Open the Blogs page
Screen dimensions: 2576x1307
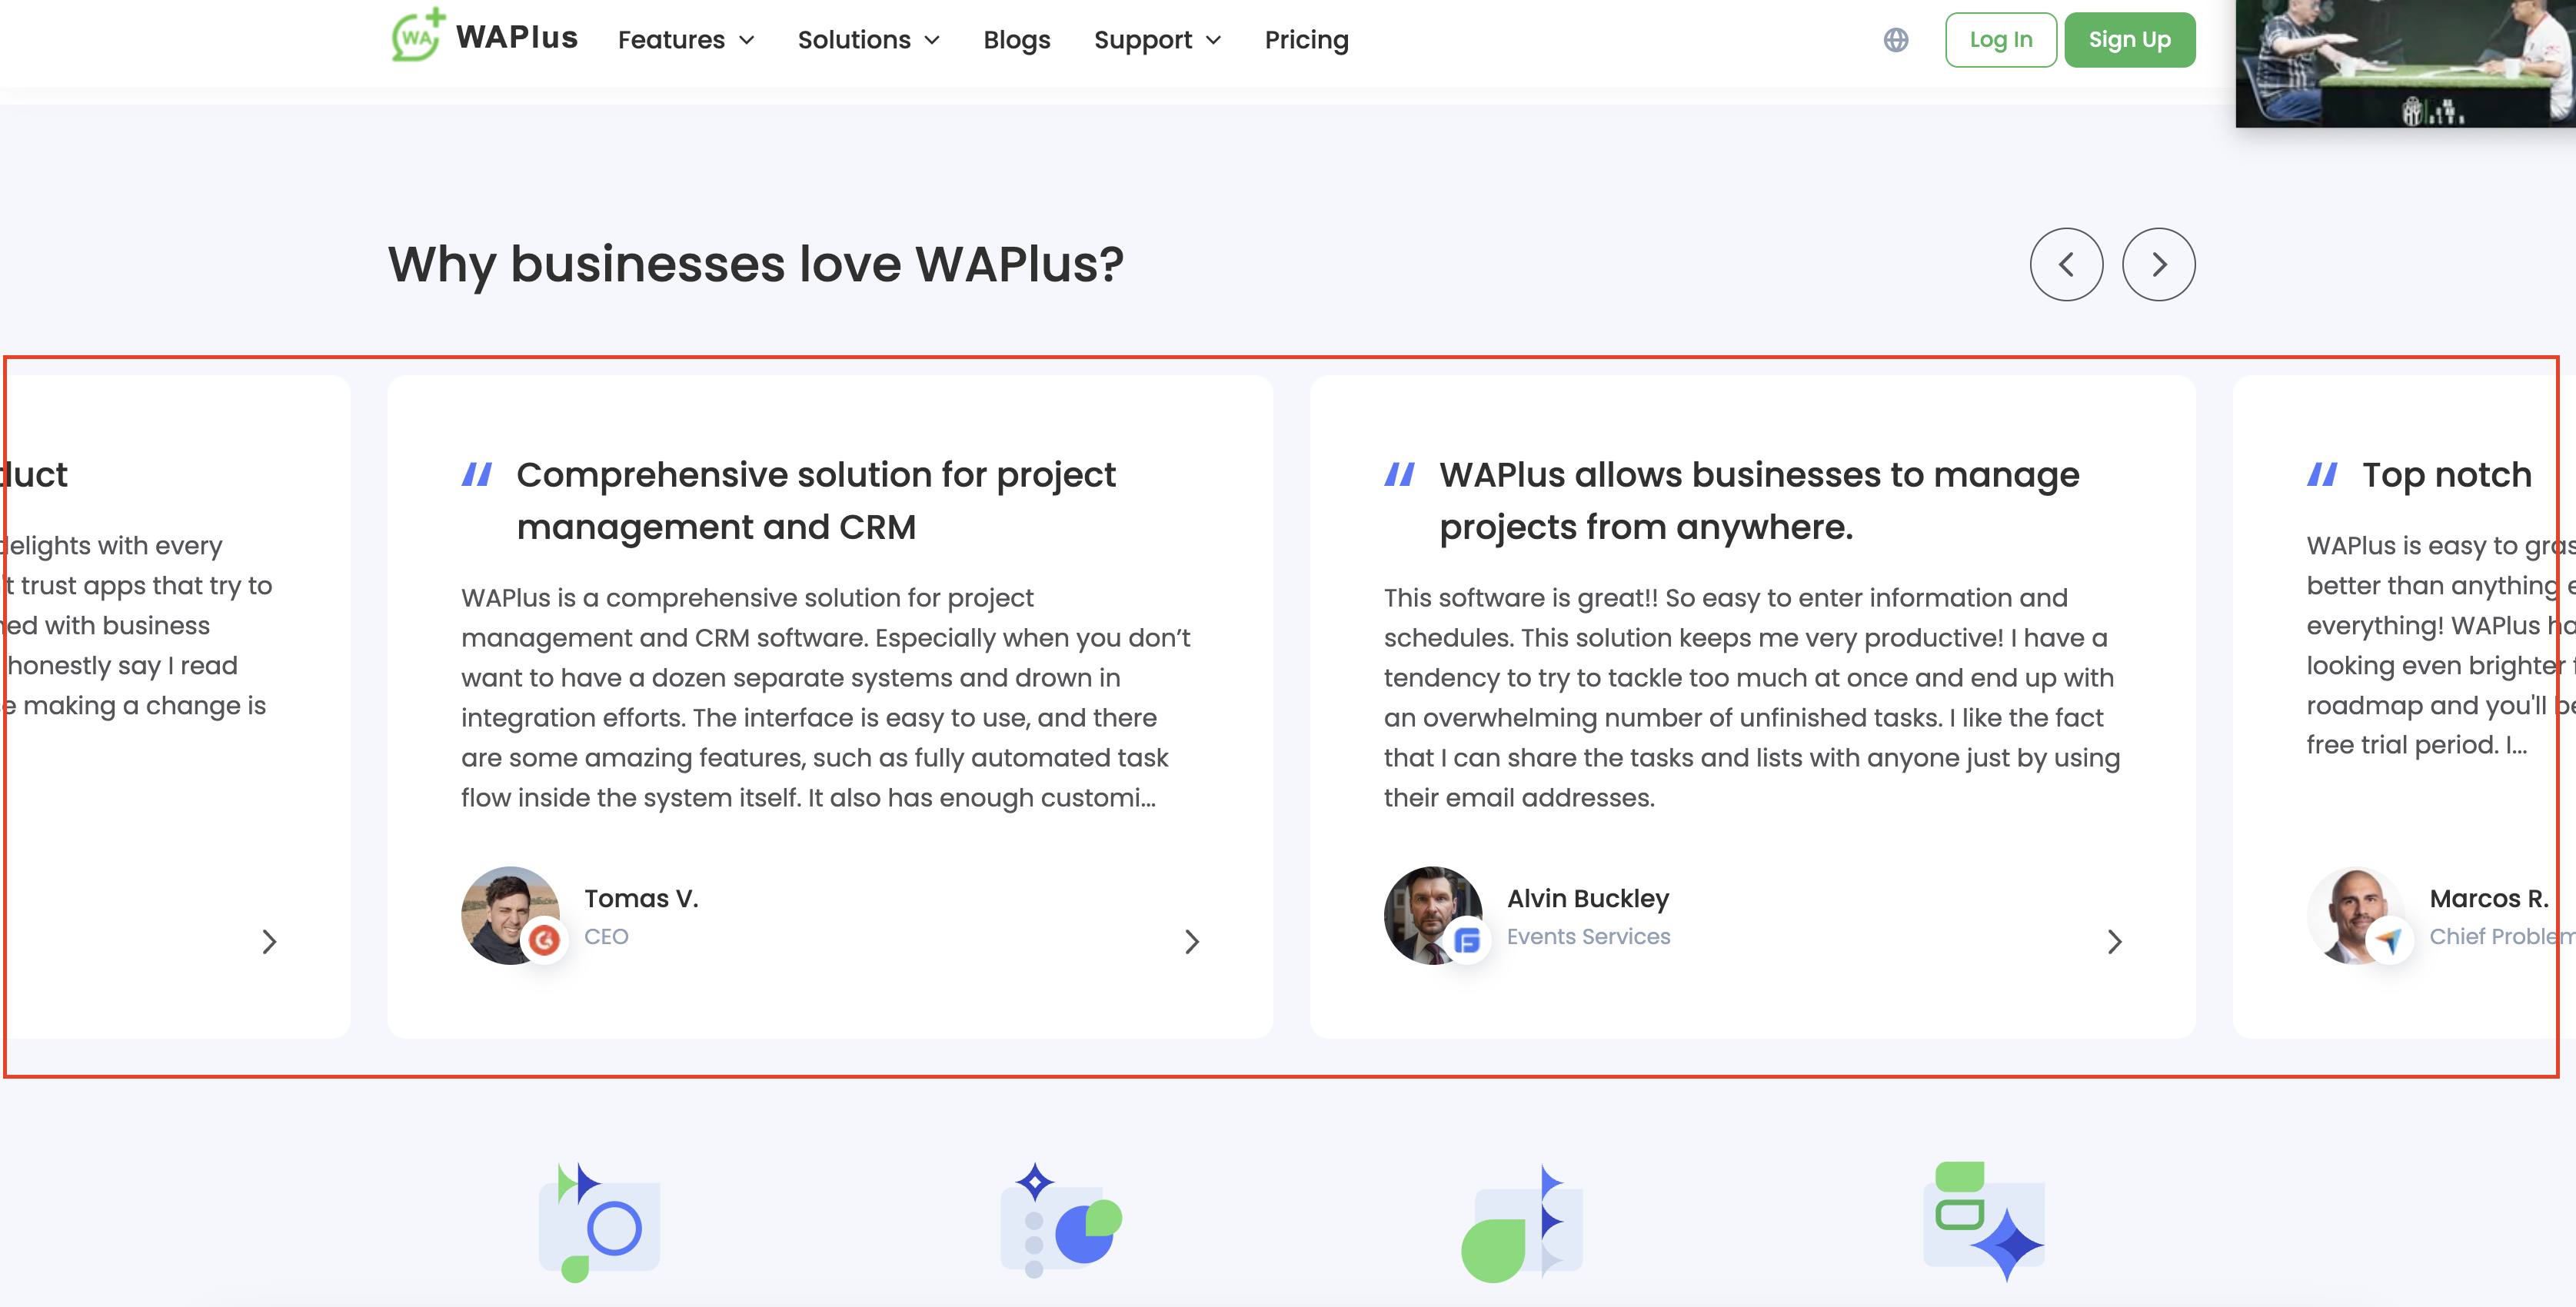pos(1016,40)
